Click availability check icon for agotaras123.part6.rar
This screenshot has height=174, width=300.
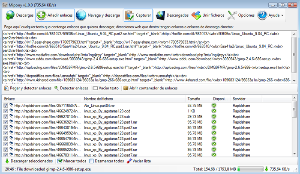(214, 150)
